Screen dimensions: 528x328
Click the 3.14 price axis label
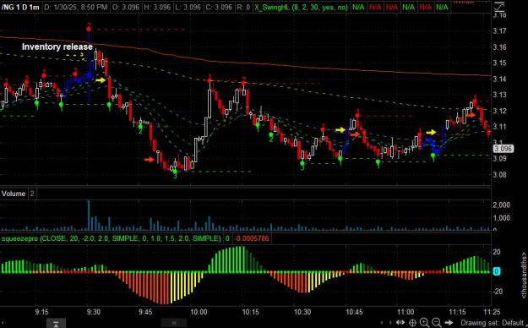pos(499,79)
